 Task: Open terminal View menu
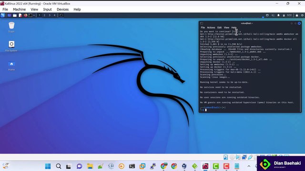point(226,28)
